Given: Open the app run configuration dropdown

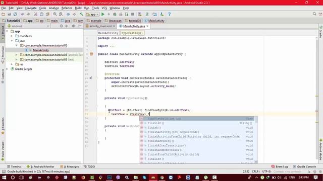Looking at the screenshot, I should pyautogui.click(x=92, y=15).
